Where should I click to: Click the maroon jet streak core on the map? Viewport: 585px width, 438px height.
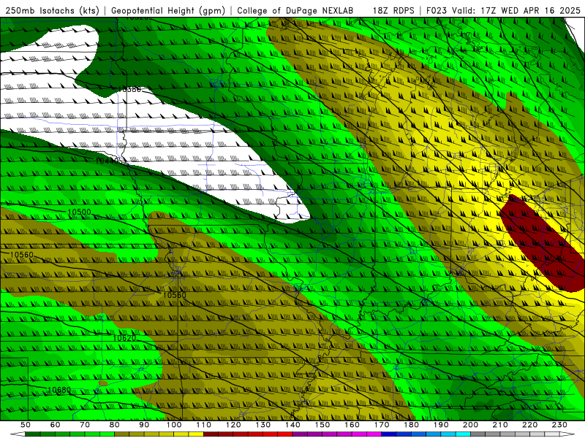tap(541, 242)
